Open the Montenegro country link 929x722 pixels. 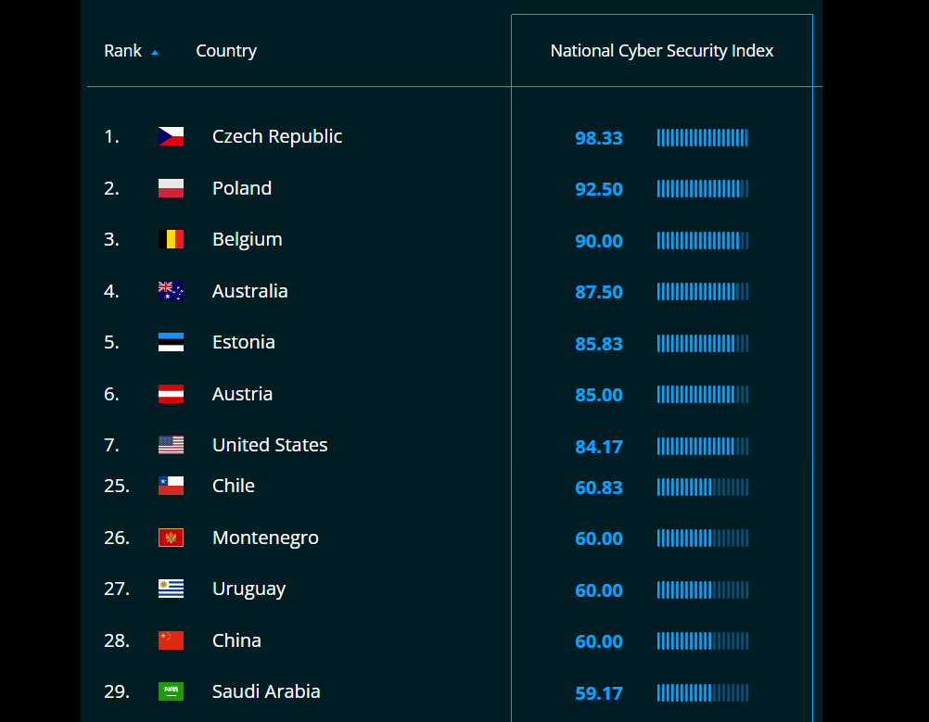pos(265,538)
